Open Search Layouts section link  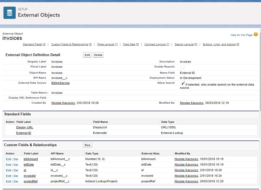point(184,44)
